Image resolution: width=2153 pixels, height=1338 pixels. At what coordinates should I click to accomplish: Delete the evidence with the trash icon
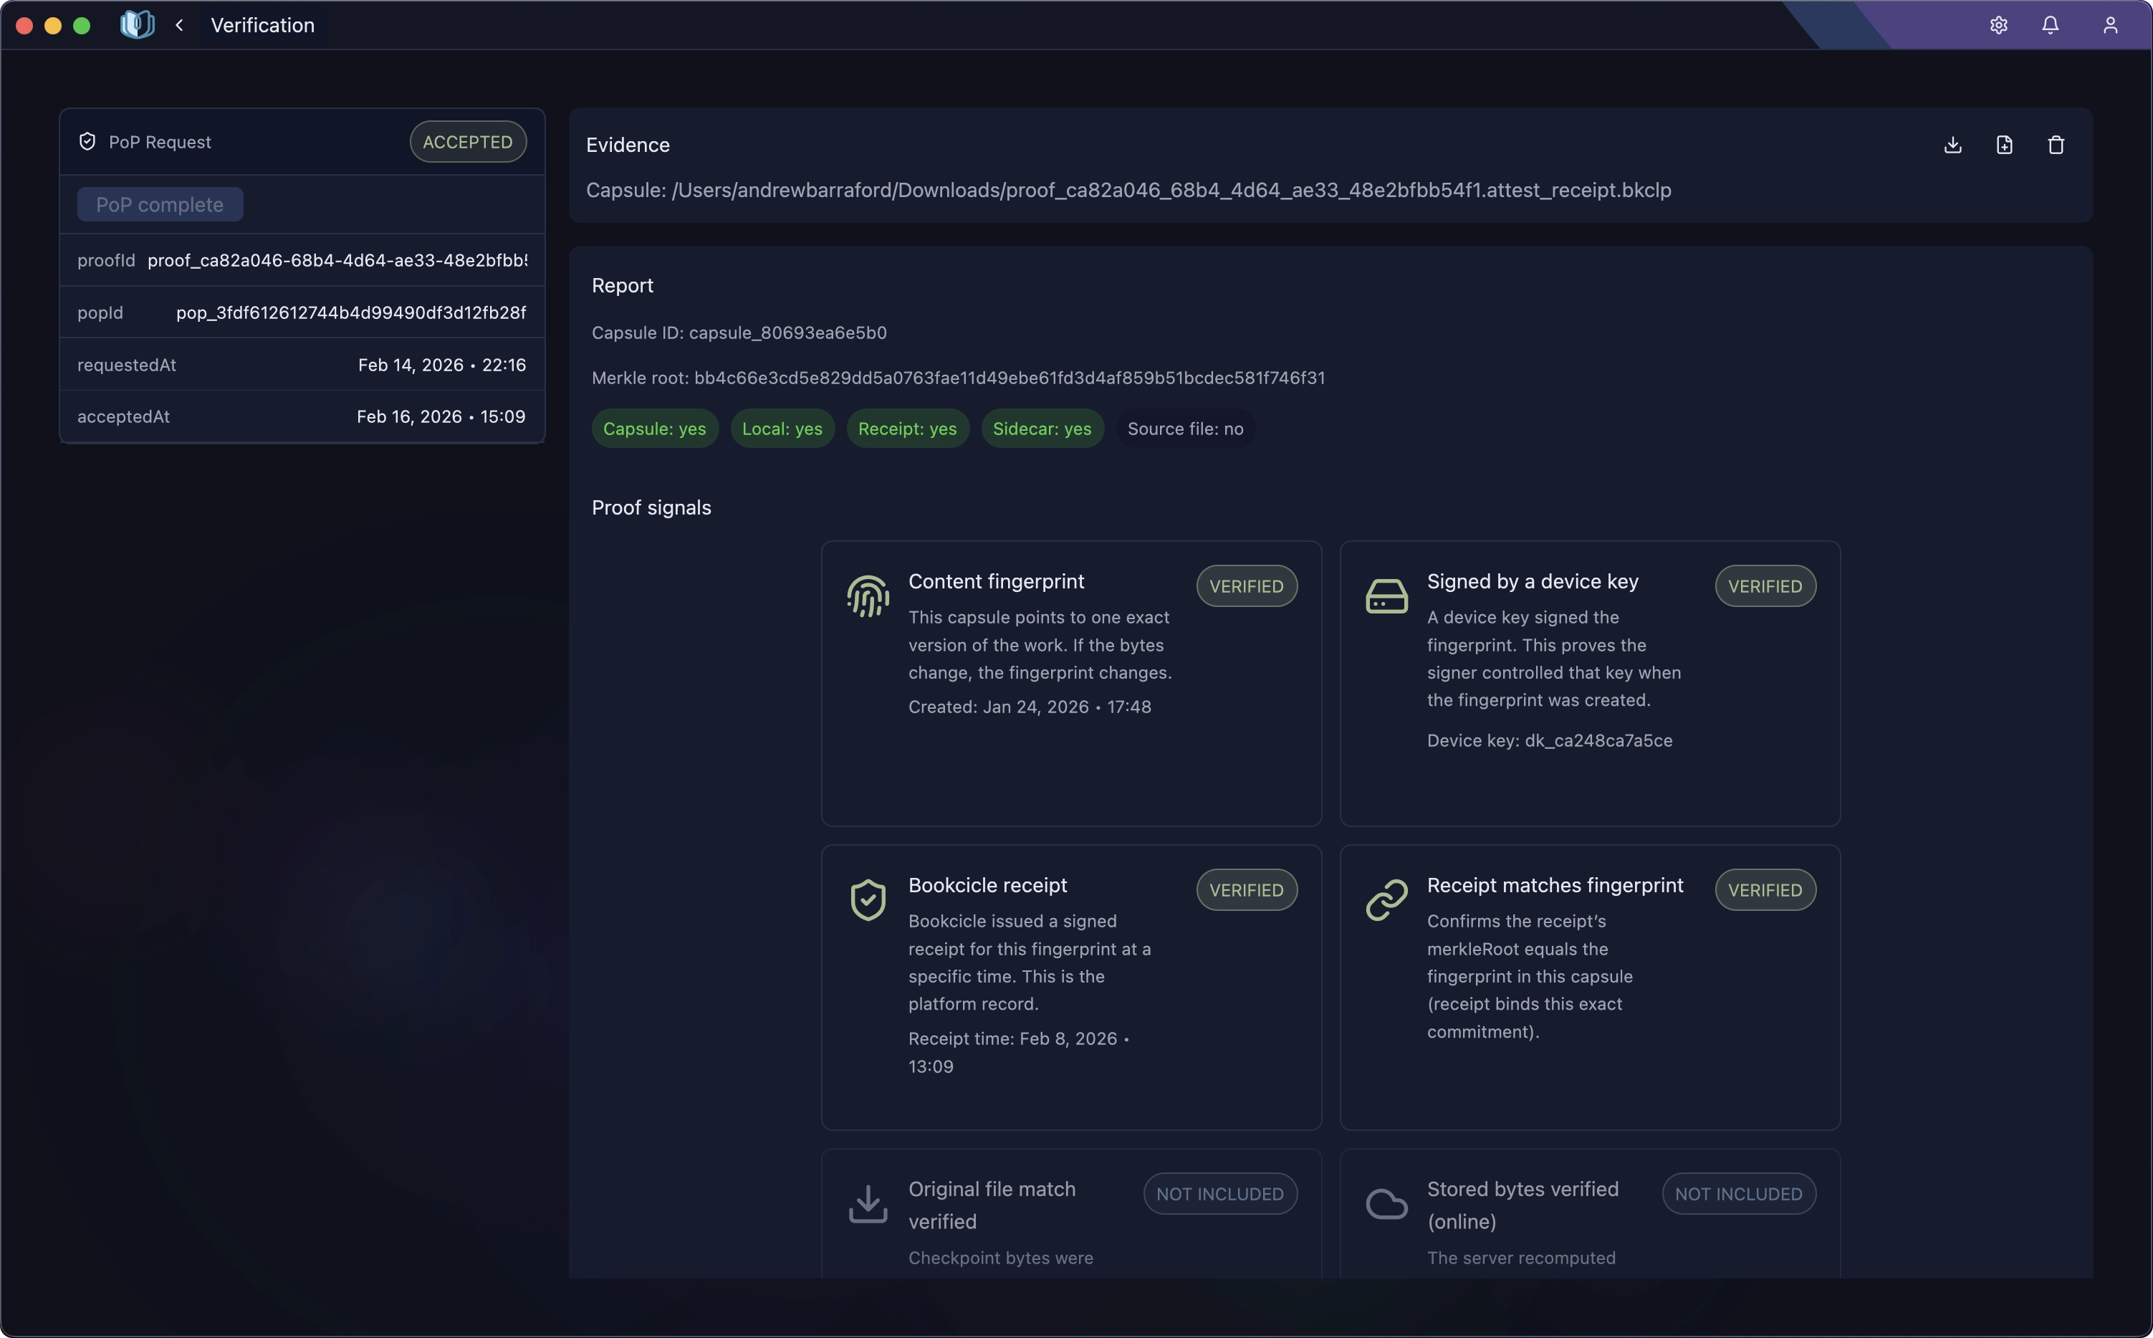2056,145
